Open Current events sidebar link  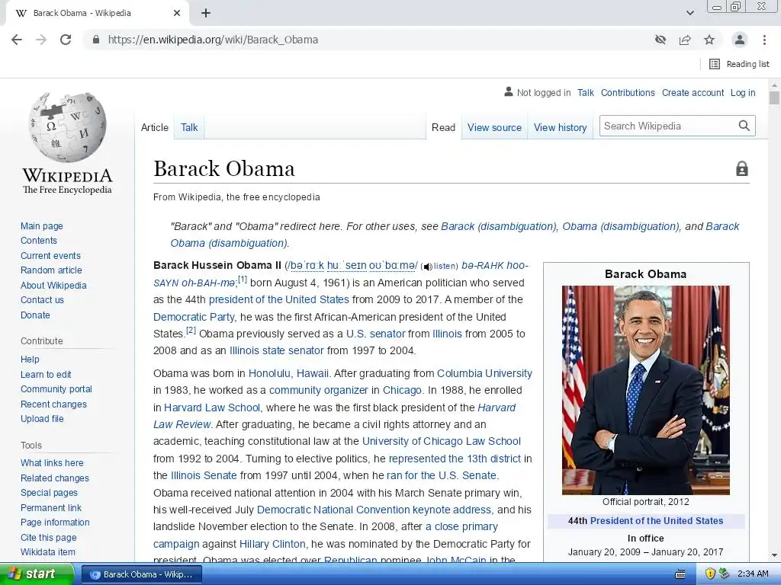(50, 256)
